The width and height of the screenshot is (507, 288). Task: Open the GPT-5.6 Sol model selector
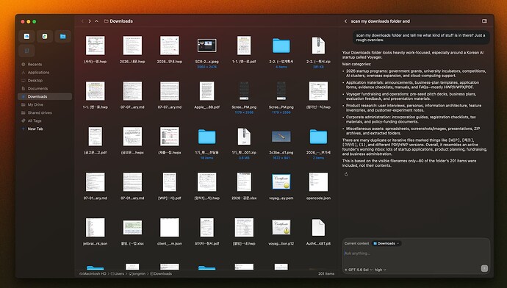tap(359, 270)
